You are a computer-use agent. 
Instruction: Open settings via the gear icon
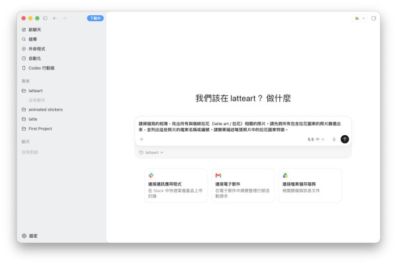coord(24,236)
